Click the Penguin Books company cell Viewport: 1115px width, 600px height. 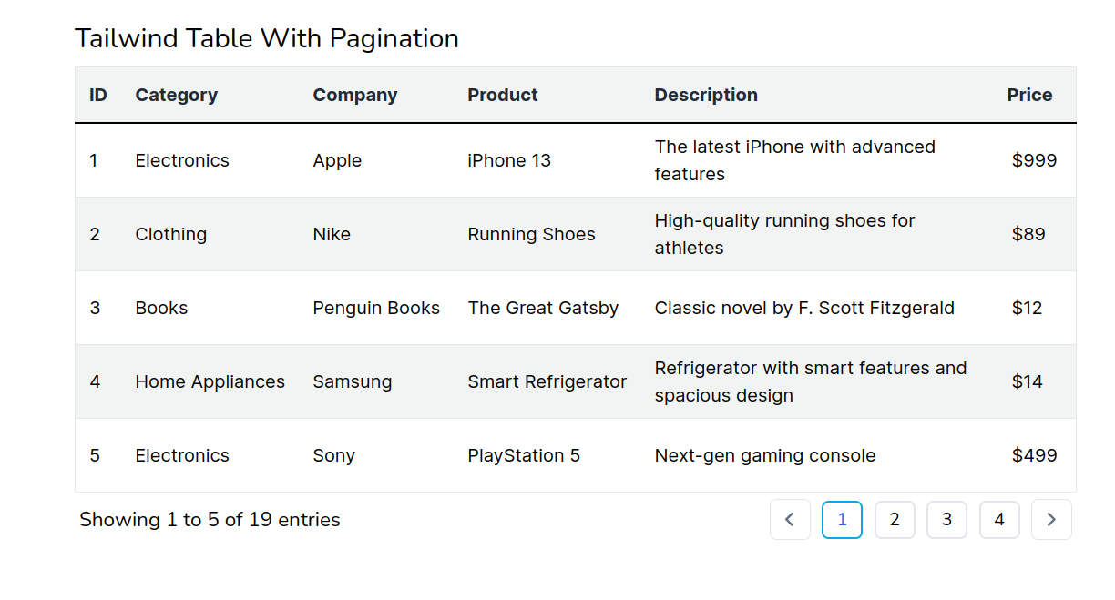pos(376,309)
